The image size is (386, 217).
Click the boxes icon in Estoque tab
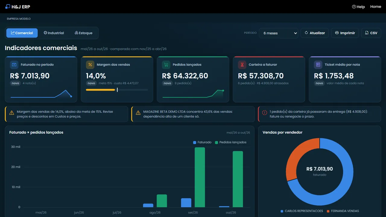[x=76, y=33]
